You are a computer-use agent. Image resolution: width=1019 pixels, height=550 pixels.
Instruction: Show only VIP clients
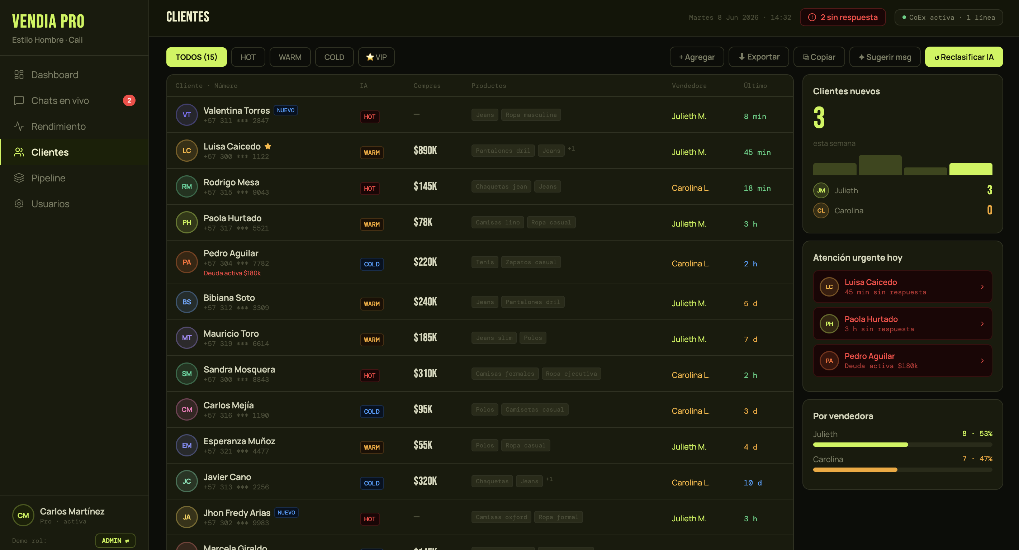coord(376,57)
